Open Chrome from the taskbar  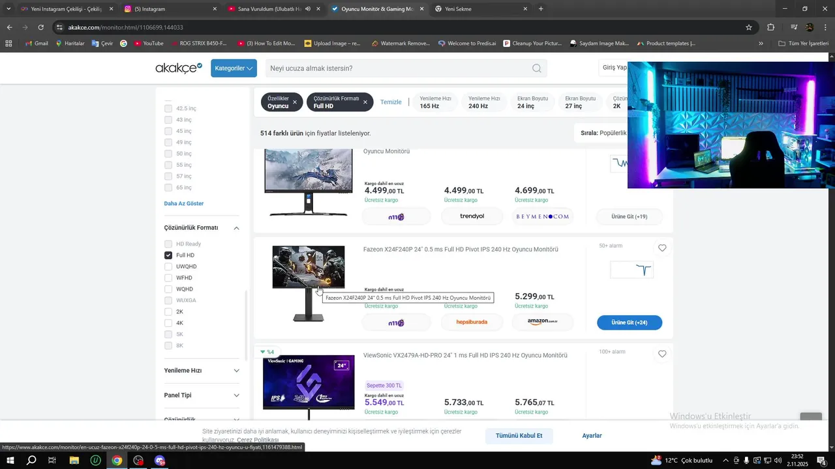[117, 461]
